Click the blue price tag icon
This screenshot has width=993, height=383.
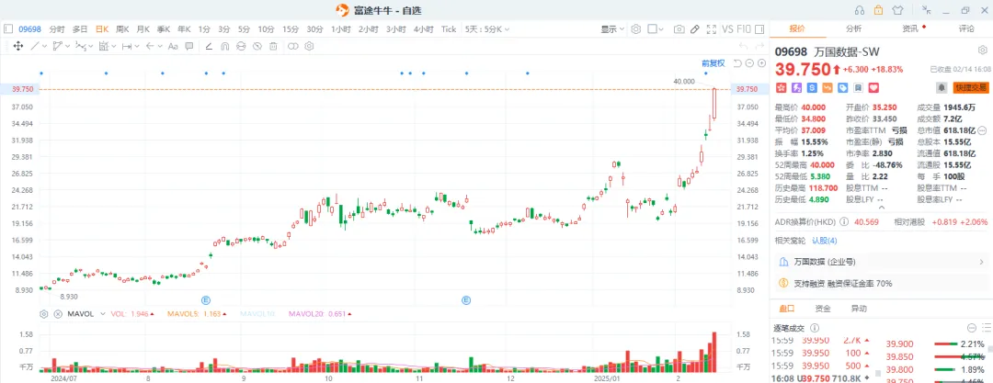tap(843, 87)
